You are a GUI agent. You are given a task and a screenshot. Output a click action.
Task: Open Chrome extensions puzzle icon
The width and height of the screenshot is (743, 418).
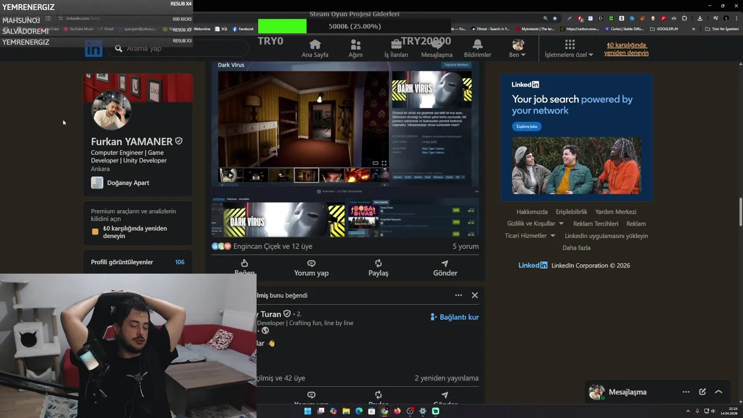click(x=684, y=18)
